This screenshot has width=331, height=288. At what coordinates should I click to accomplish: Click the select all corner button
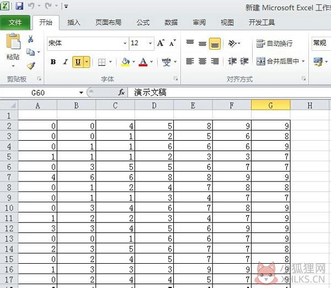coord(9,105)
